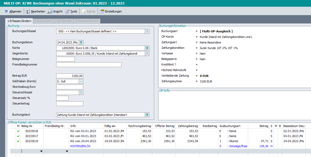Click the Allgemein arrow icon in toolbar
The width and height of the screenshot is (311, 157).
click(x=6, y=11)
